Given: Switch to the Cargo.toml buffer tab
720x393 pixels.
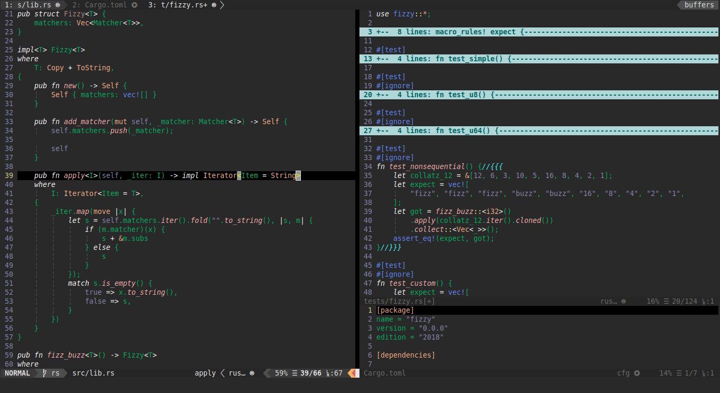Looking at the screenshot, I should (x=106, y=5).
